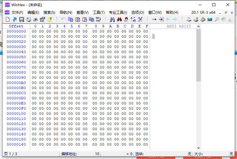This screenshot has width=237, height=159.
Task: Click the magnifier icon on the right toolbar
Action: pyautogui.click(x=217, y=19)
